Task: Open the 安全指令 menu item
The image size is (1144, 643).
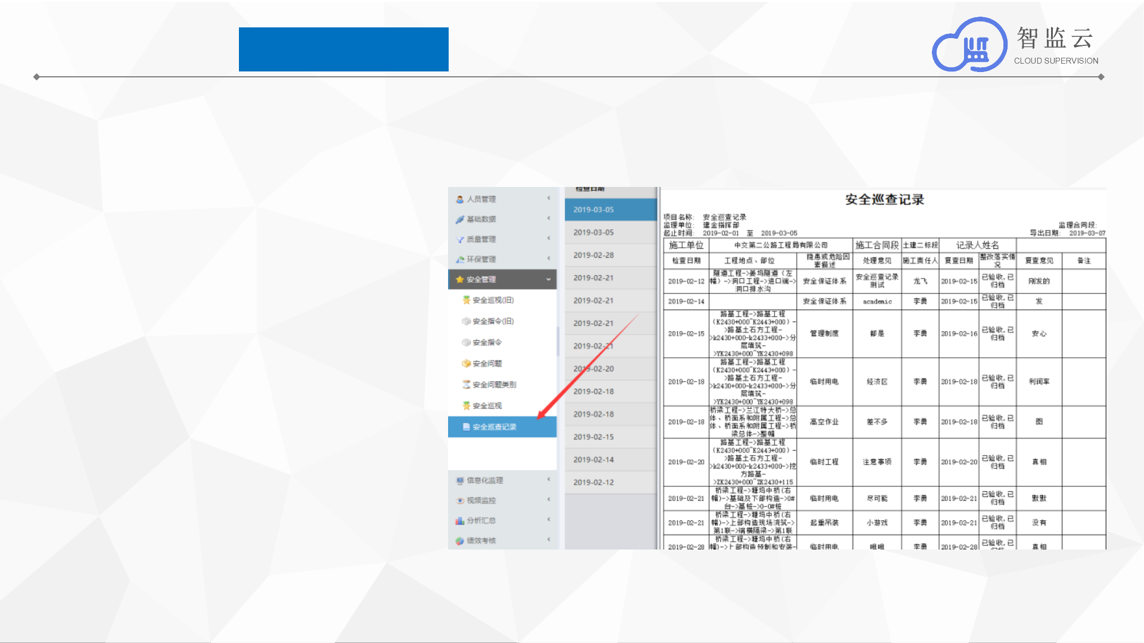Action: [x=487, y=342]
